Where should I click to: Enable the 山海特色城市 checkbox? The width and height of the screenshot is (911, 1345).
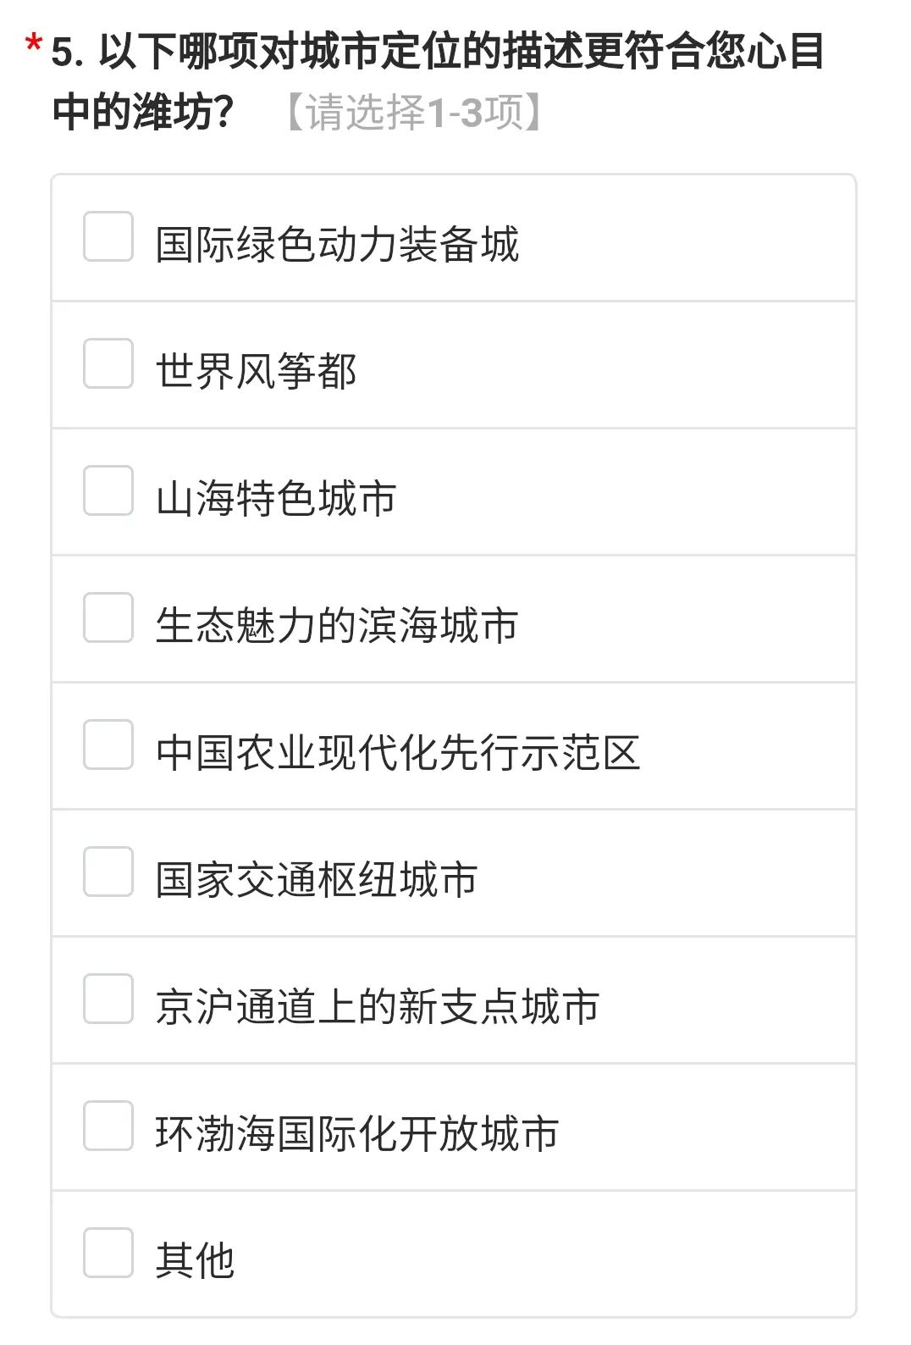(x=108, y=490)
